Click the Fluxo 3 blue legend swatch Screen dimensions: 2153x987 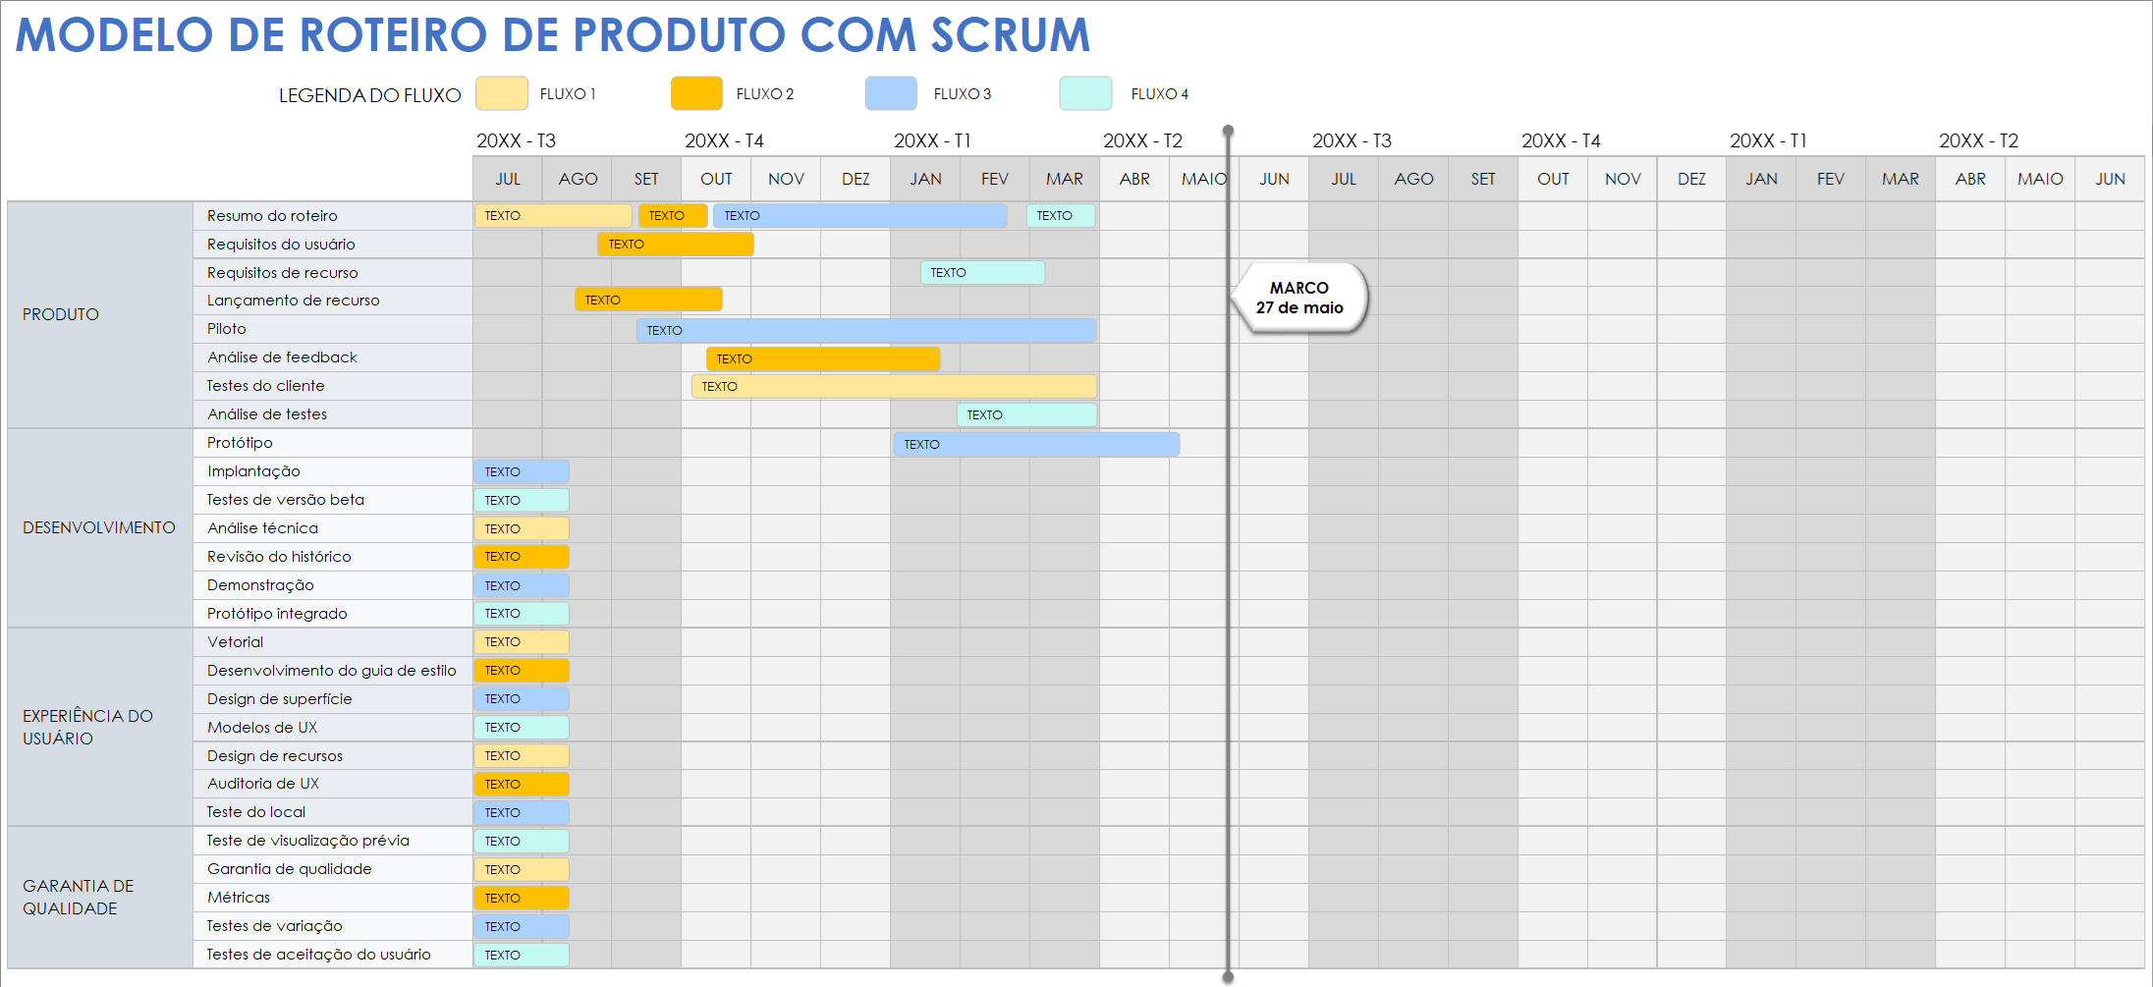point(891,93)
